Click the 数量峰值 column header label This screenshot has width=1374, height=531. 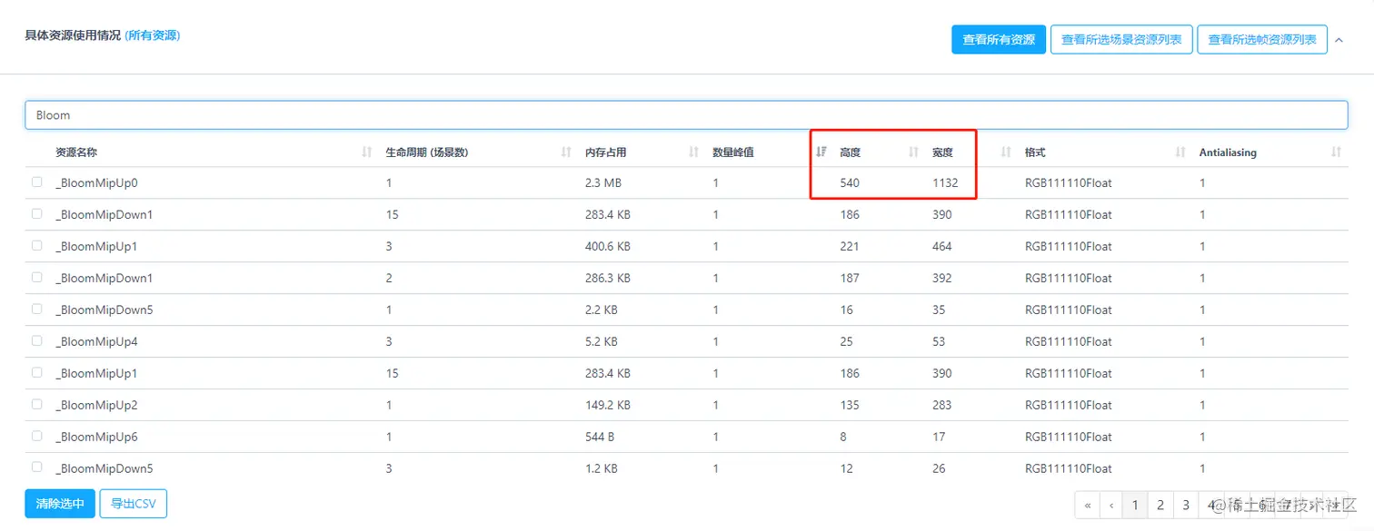click(733, 152)
